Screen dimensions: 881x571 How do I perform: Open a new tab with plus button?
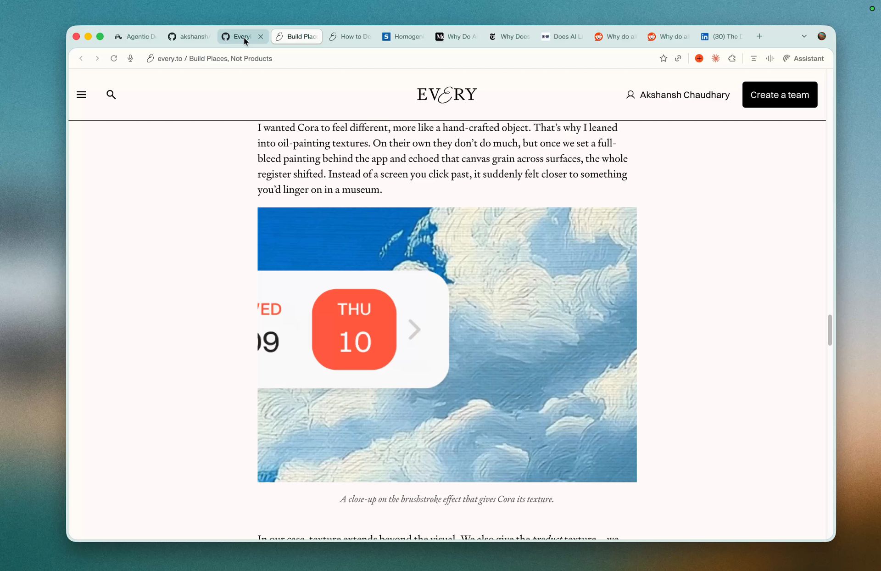759,36
